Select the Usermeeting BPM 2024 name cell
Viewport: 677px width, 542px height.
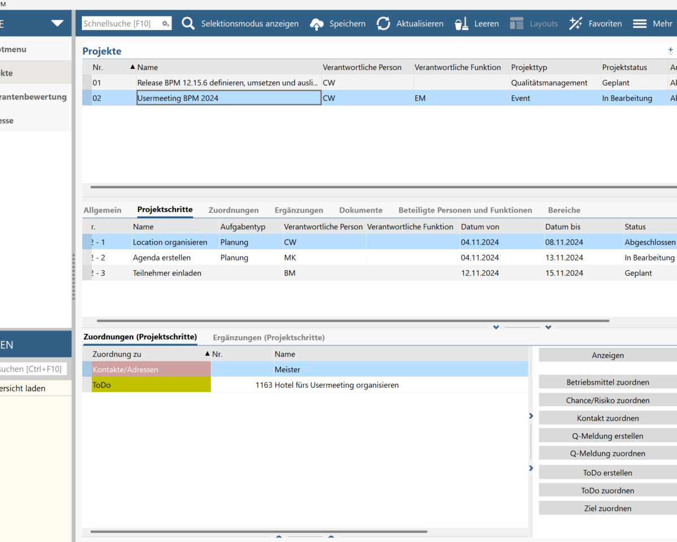point(229,98)
